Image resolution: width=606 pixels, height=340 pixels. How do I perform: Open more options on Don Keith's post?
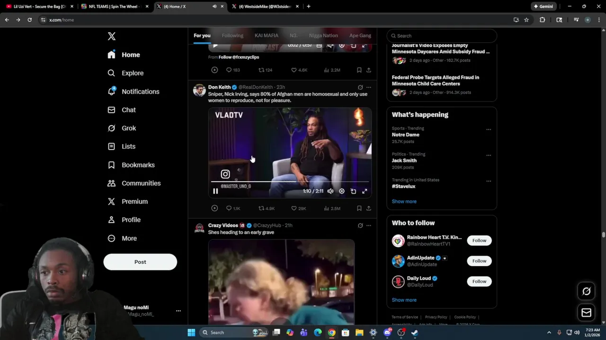[369, 87]
